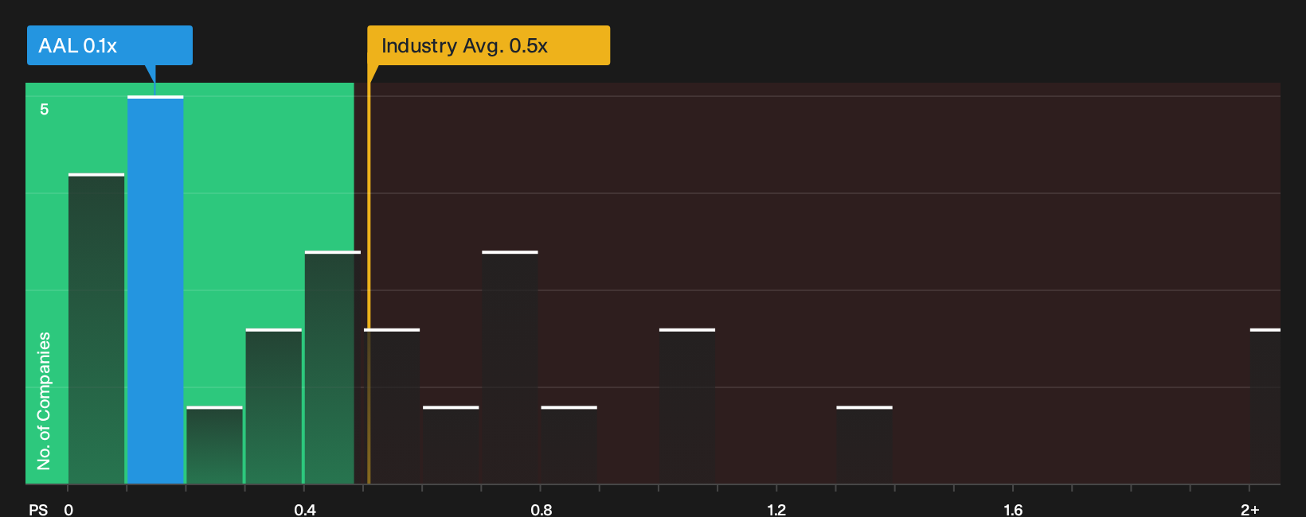Click the x-axis label 0

point(68,510)
